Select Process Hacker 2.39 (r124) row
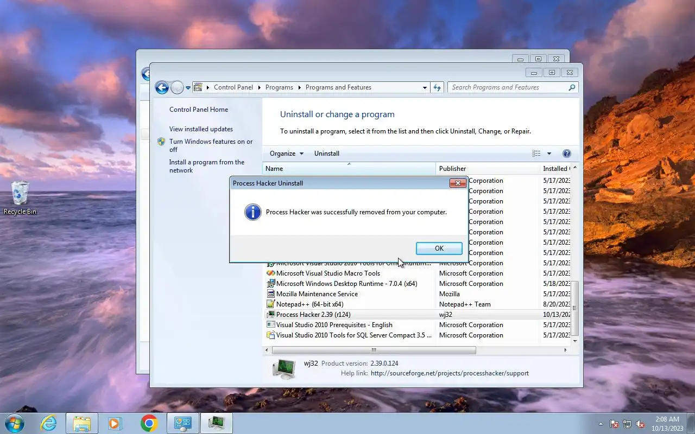 click(x=417, y=315)
